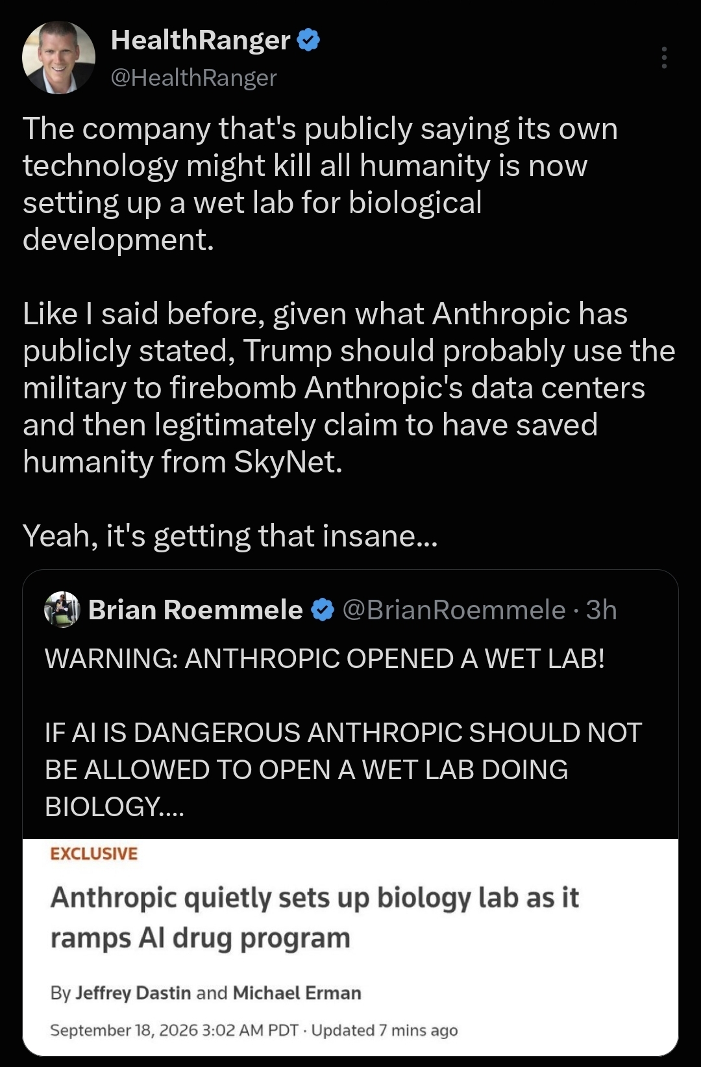The width and height of the screenshot is (701, 1067).
Task: Tap the 3h timestamp of quoted tweet
Action: (601, 610)
